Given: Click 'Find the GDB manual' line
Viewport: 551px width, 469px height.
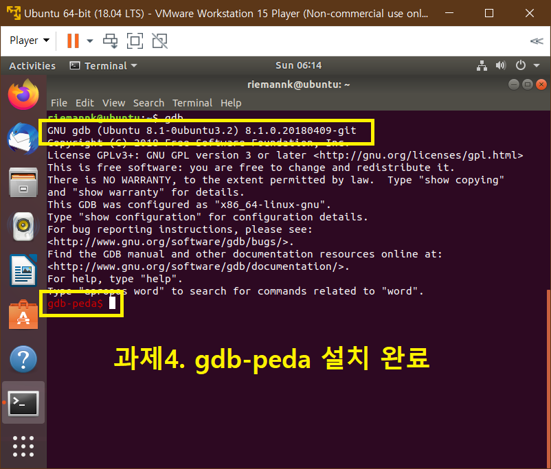Looking at the screenshot, I should coord(245,254).
